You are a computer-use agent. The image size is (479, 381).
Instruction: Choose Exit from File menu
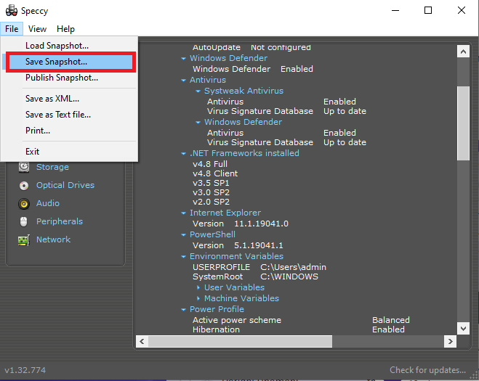coord(69,152)
